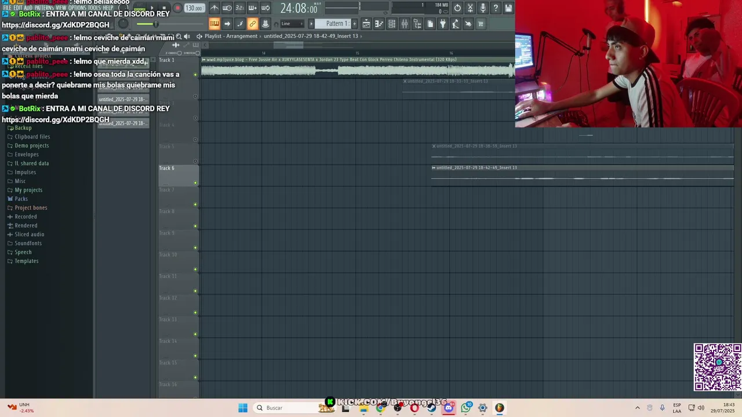
Task: Mute Track 9 with its green dot
Action: coord(195,248)
